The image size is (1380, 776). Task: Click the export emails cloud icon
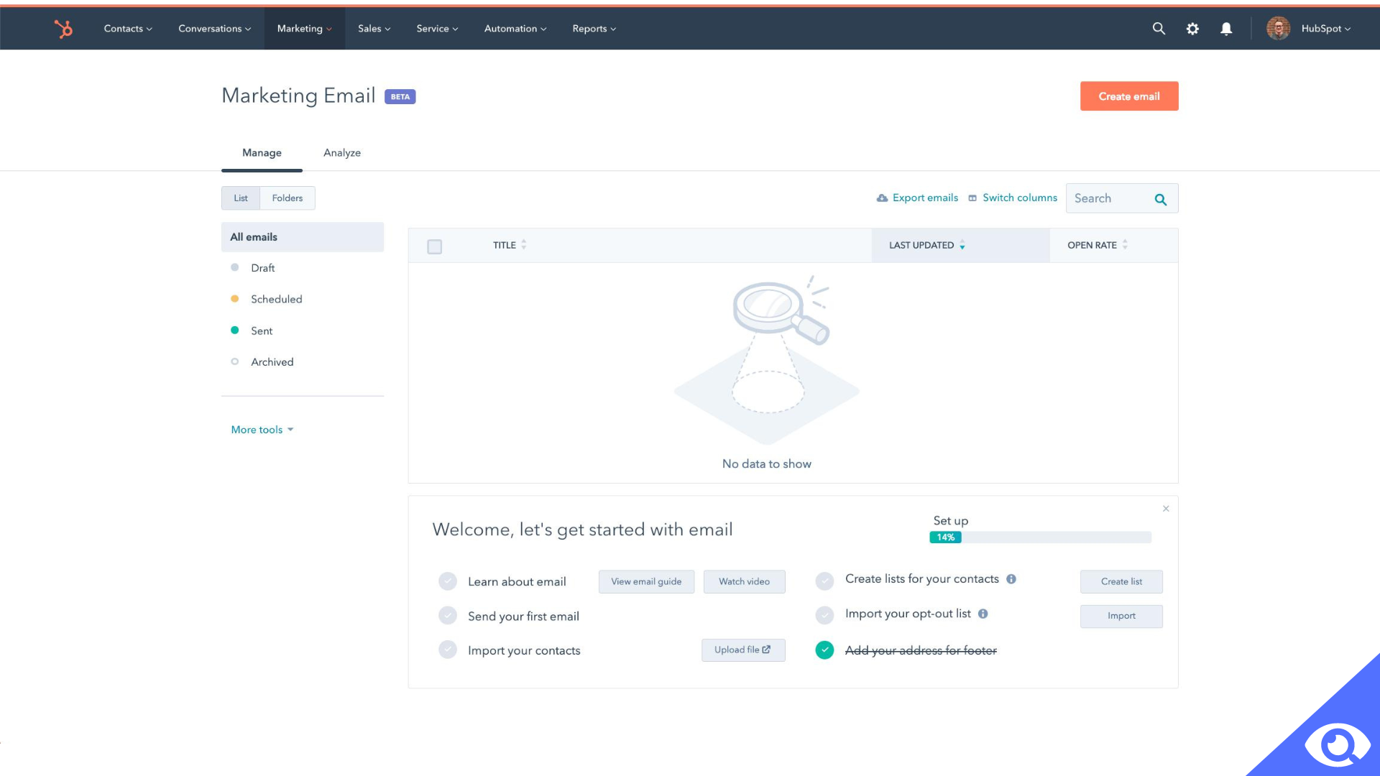click(x=881, y=198)
